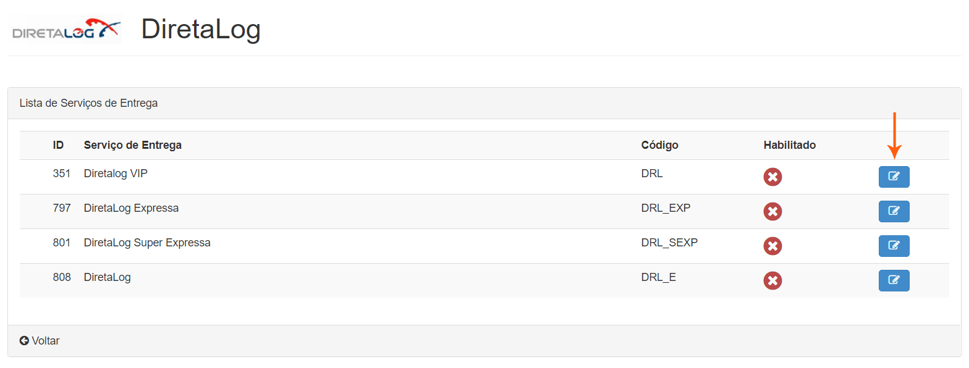Open edit for service ID 808

[894, 280]
